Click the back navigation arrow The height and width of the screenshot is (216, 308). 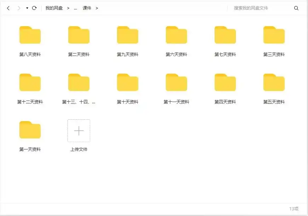(8, 8)
